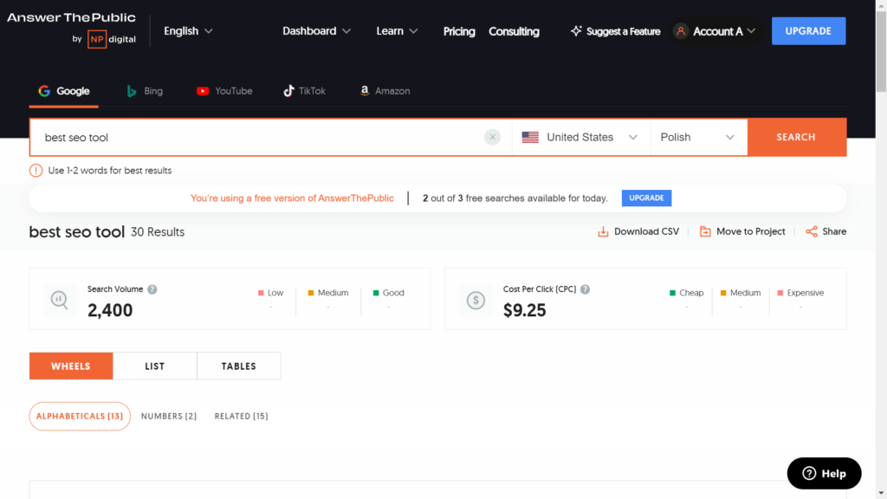The image size is (887, 499).
Task: Expand the Dashboard menu
Action: [316, 31]
